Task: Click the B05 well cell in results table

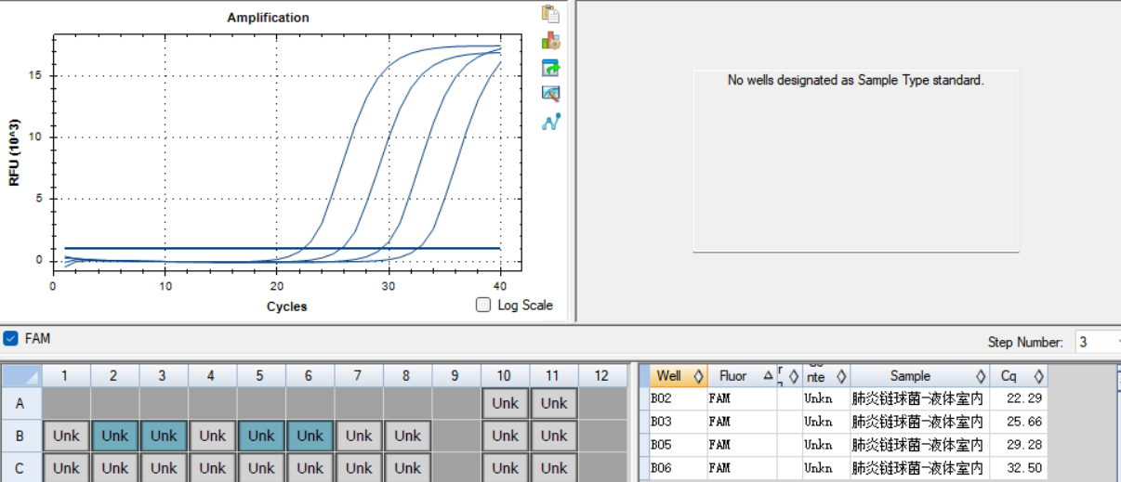Action: pos(679,445)
